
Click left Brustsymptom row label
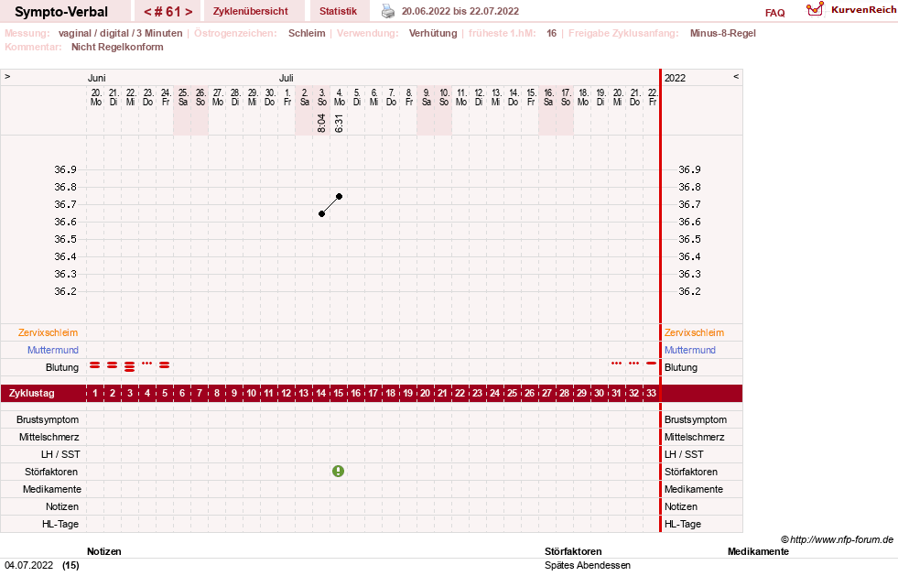[x=48, y=419]
